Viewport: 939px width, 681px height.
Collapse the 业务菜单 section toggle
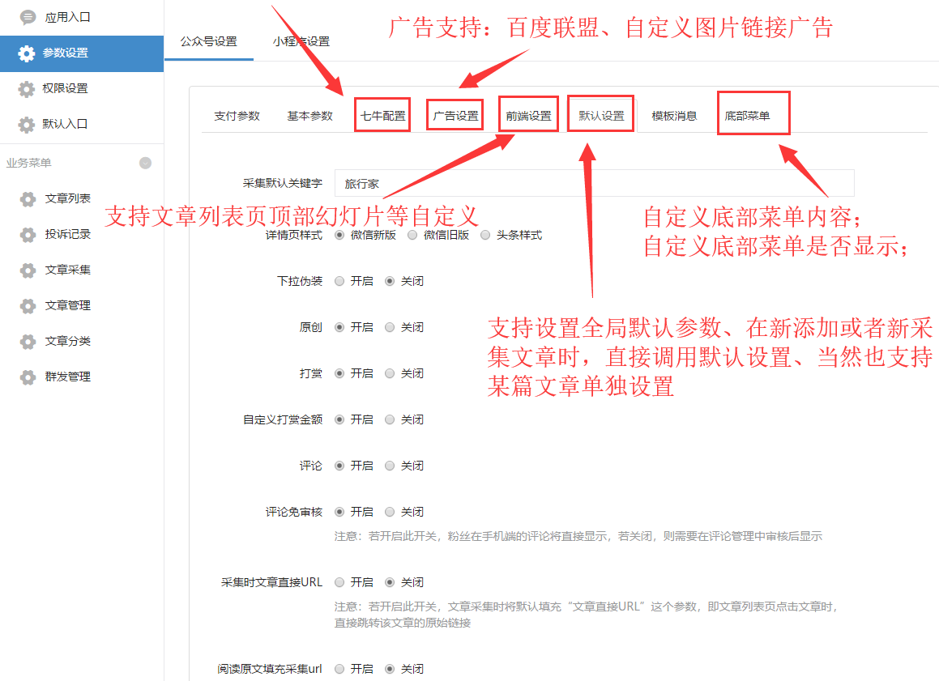pyautogui.click(x=145, y=163)
